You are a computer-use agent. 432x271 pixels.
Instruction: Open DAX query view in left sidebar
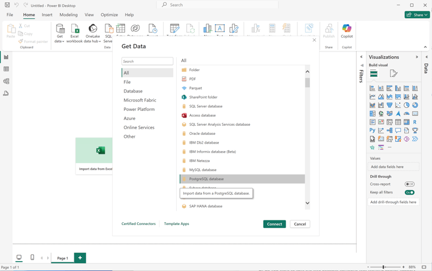[x=6, y=94]
